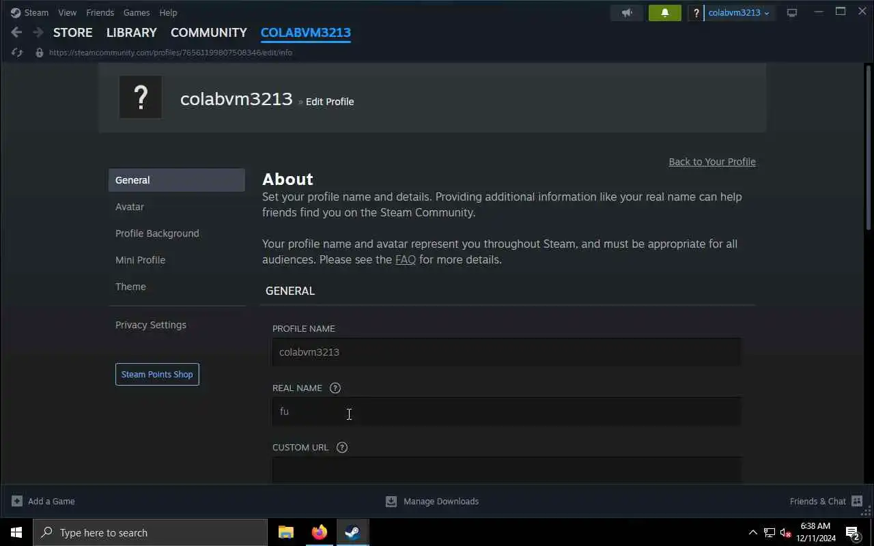Click the PROFILE NAME input field
This screenshot has height=546, width=874.
coord(507,352)
